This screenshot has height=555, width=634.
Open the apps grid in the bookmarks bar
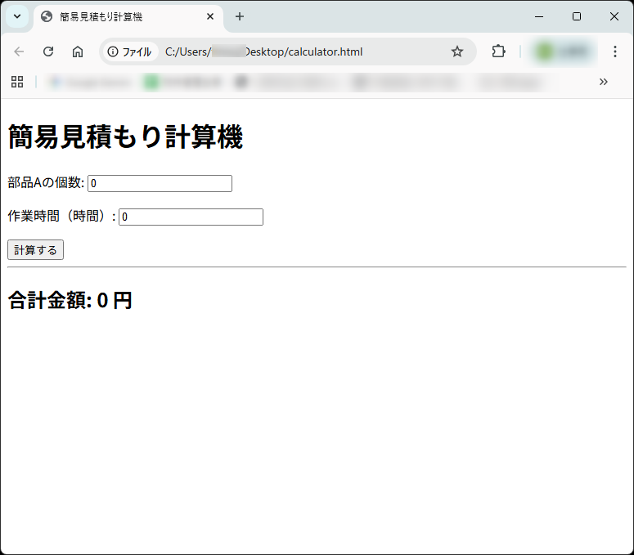coord(17,82)
